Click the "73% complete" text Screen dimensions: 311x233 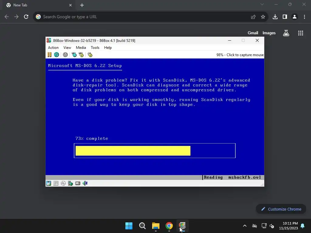[x=92, y=138]
